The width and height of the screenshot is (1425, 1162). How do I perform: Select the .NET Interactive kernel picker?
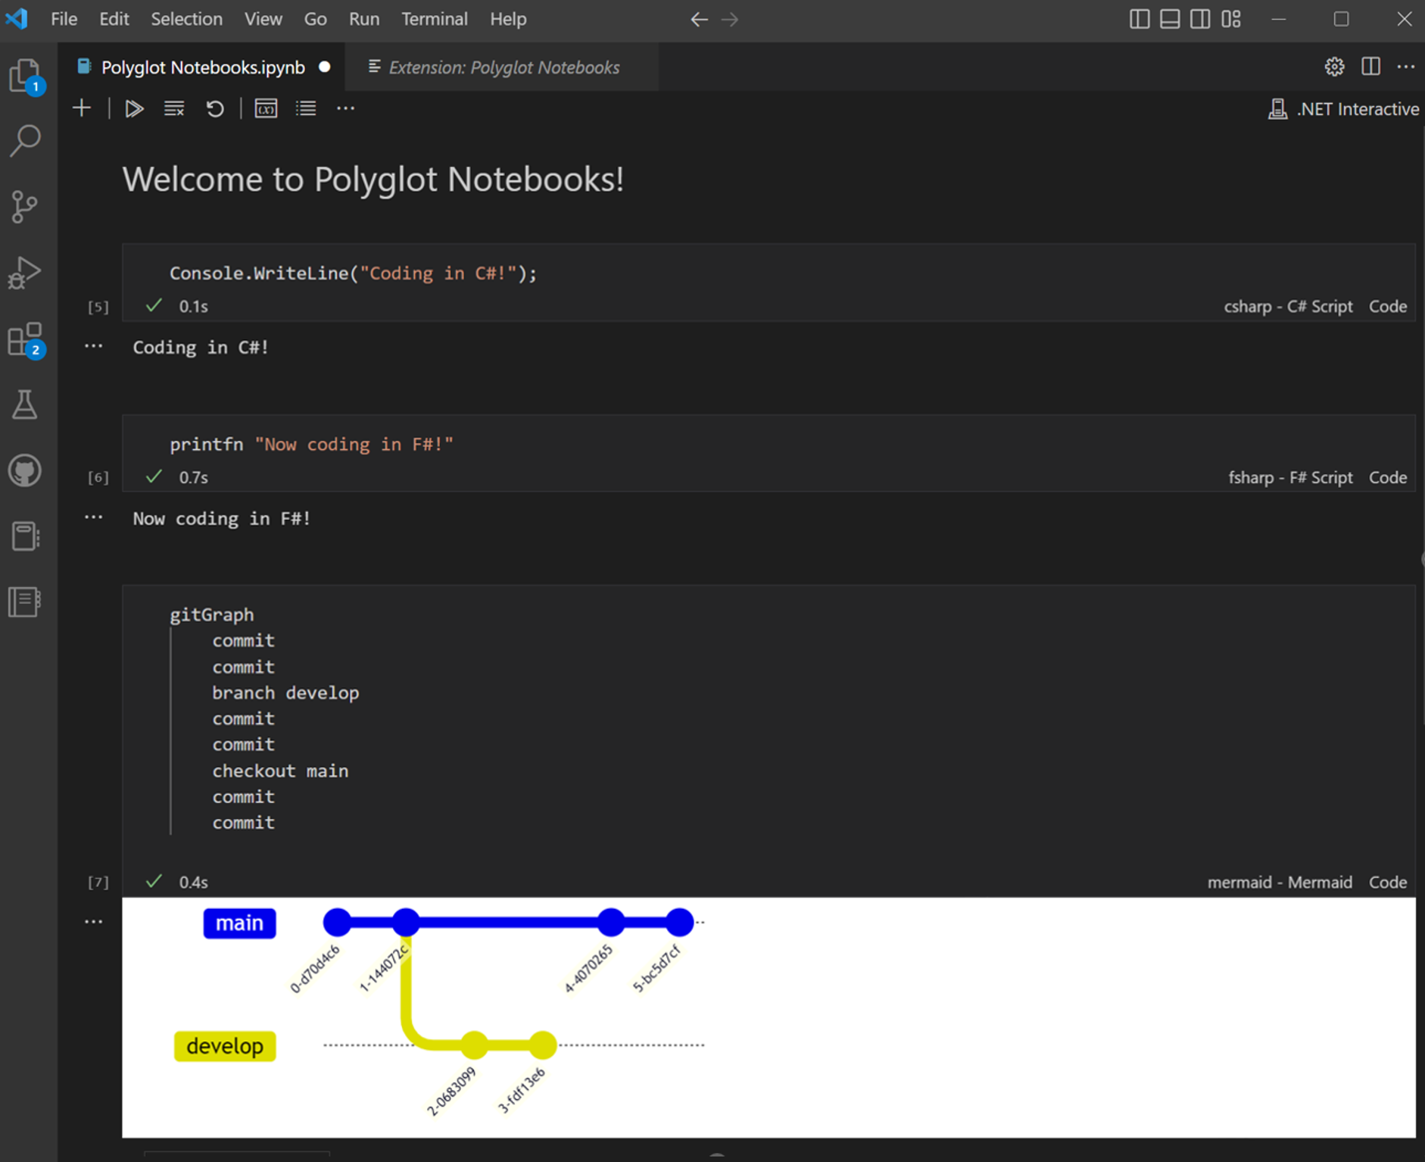[x=1344, y=108]
